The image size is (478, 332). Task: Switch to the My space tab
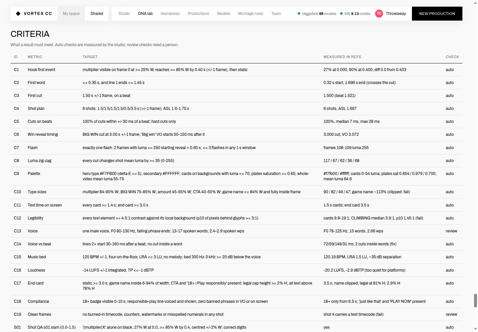(71, 14)
